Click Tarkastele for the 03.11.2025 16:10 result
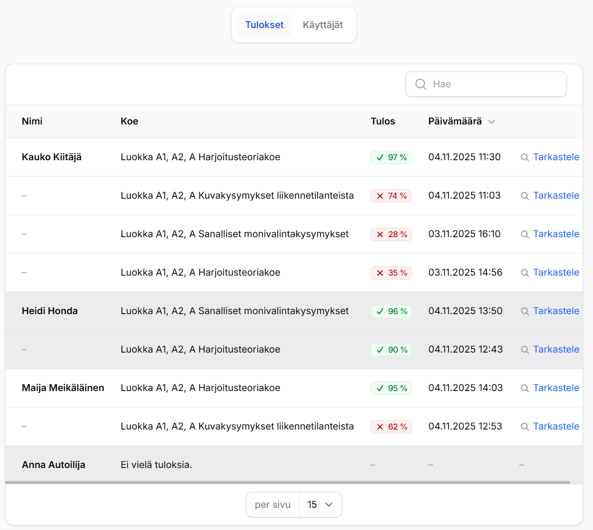 (556, 234)
